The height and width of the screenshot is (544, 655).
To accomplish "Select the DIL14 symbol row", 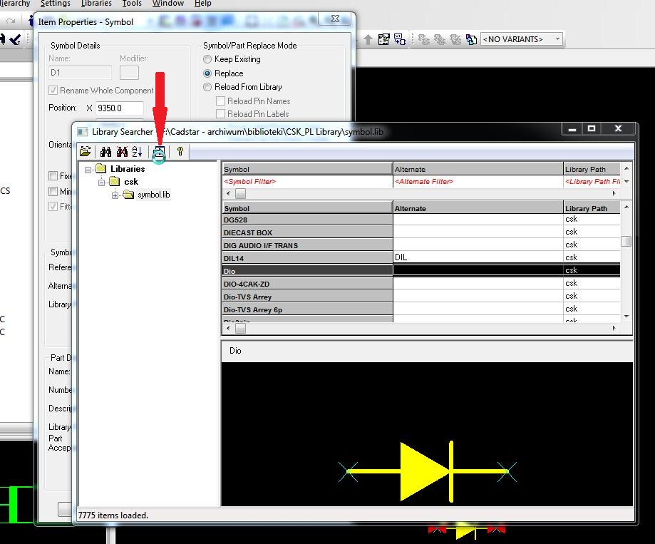I will point(421,258).
